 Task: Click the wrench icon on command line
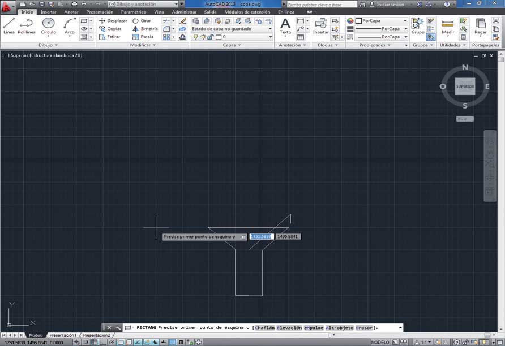(118, 328)
